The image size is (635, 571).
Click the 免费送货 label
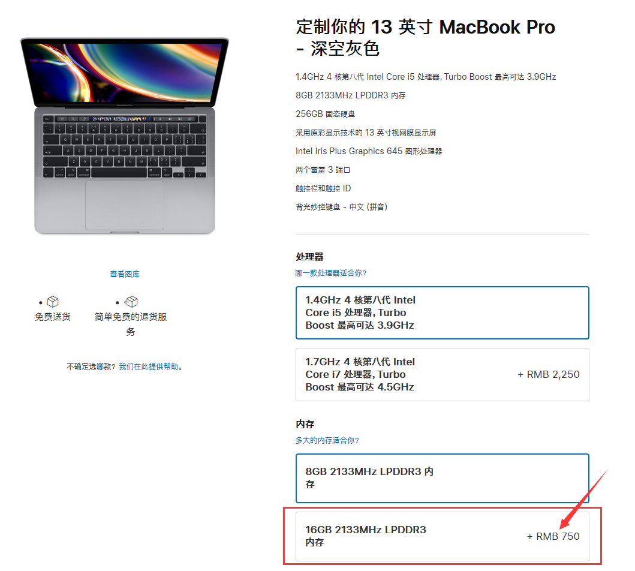coord(53,317)
